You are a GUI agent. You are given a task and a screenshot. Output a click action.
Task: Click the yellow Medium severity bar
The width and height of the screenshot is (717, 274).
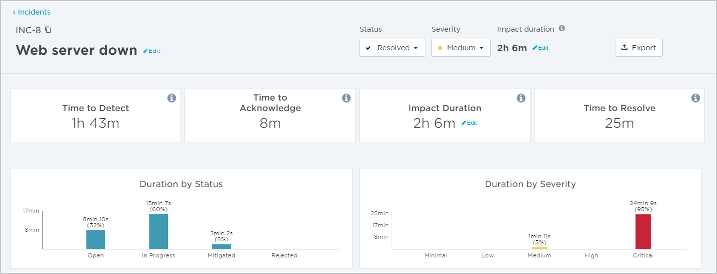coord(539,248)
